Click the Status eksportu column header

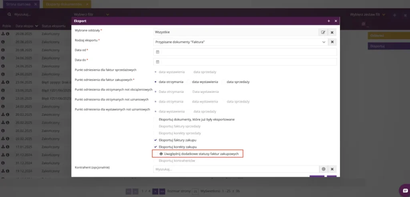tap(54, 26)
